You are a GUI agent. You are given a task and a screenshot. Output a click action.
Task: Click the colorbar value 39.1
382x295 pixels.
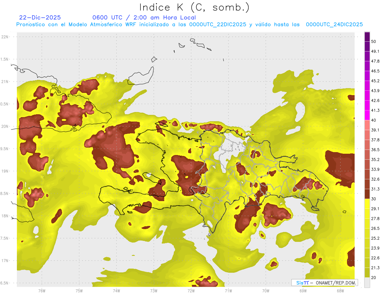[x=375, y=130]
